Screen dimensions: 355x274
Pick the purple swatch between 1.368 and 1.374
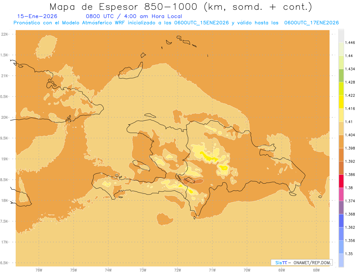(341, 207)
